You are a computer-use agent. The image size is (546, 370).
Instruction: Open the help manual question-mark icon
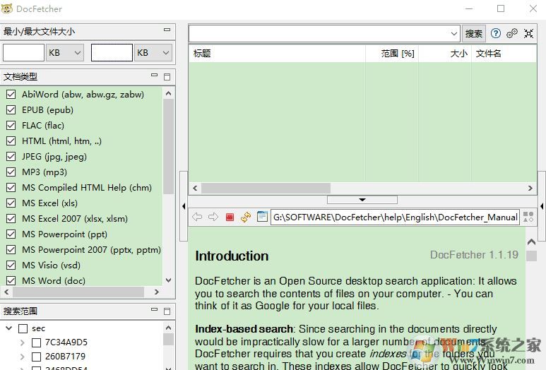coord(496,33)
